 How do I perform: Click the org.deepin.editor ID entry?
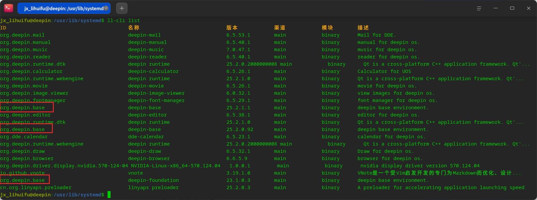point(25,115)
